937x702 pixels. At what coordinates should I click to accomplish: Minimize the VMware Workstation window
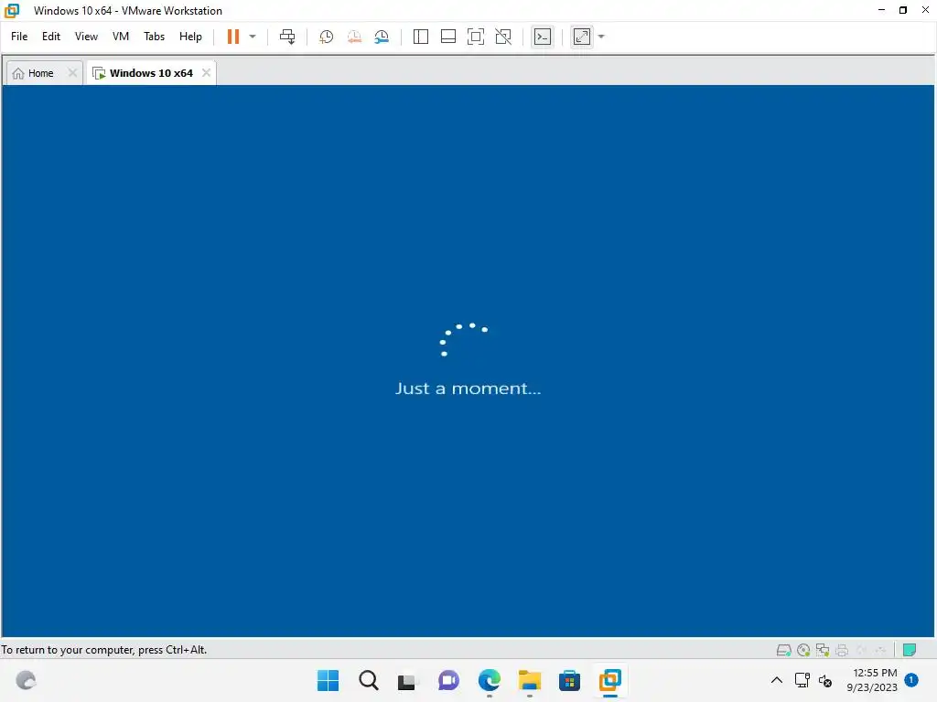(x=881, y=10)
